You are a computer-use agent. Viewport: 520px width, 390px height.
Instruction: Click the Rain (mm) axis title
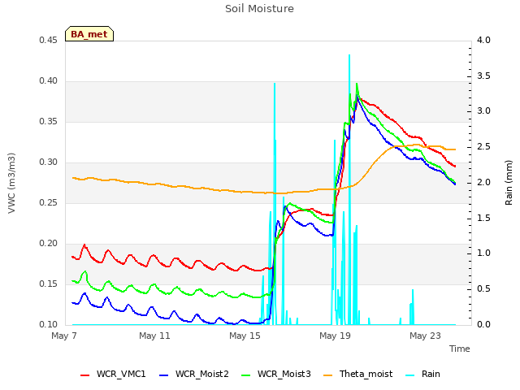point(509,183)
